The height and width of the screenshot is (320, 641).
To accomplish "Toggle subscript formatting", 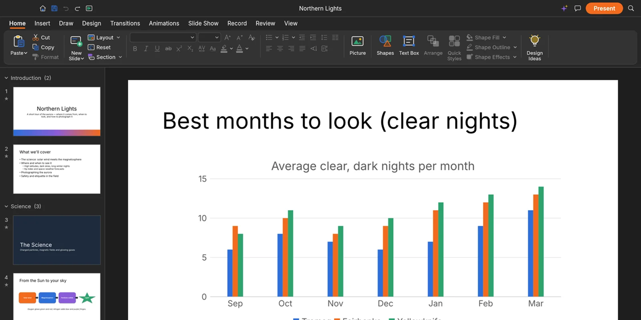I will point(191,49).
